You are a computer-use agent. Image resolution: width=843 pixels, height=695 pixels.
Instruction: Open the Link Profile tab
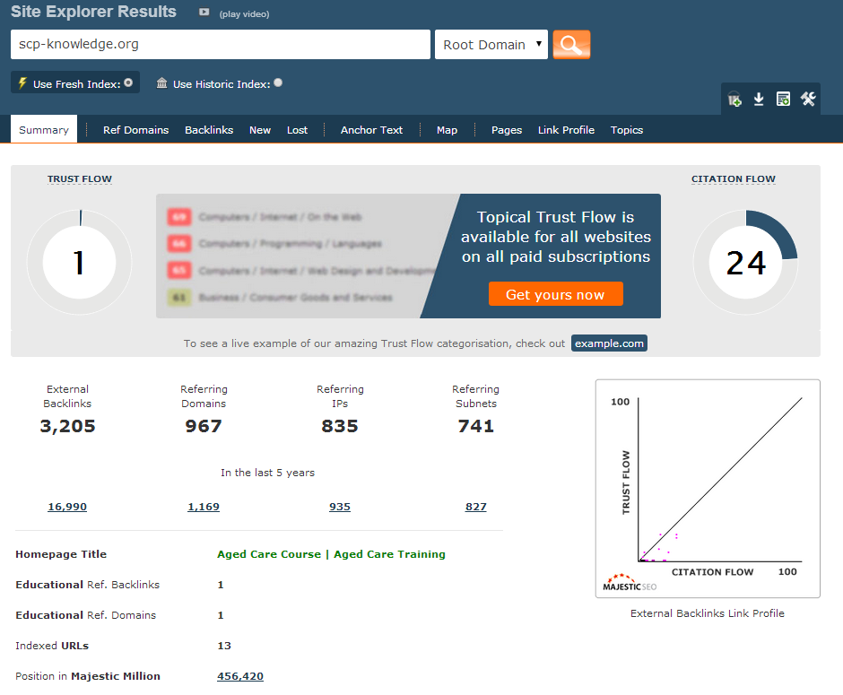point(566,130)
